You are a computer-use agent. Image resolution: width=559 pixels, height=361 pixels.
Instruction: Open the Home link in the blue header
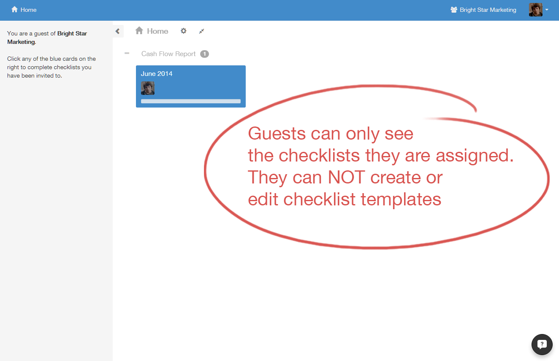[x=28, y=10]
